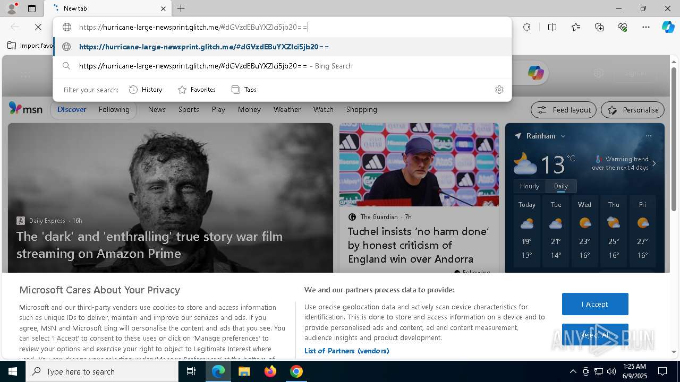Viewport: 680px width, 382px height.
Task: Open Task View on the taskbar
Action: tap(191, 371)
